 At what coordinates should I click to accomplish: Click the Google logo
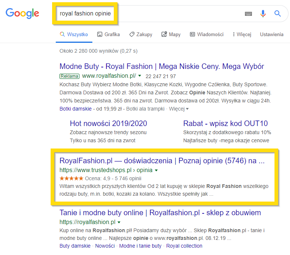(x=23, y=13)
